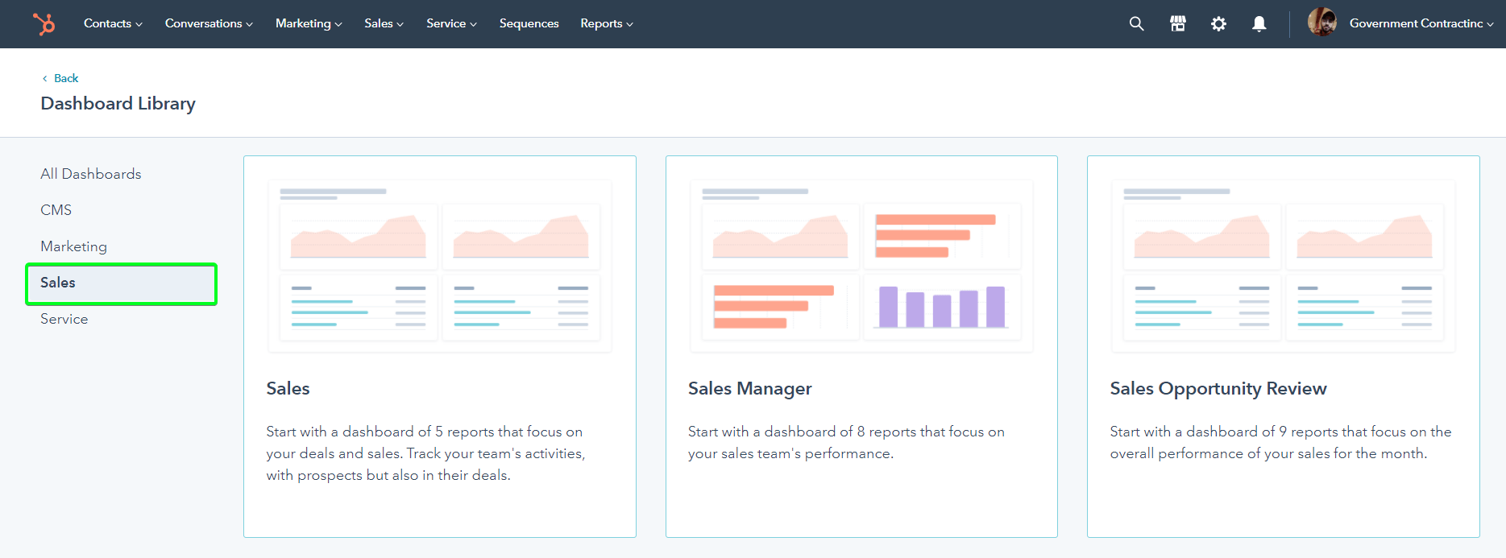
Task: Go to Sequences in the navbar
Action: click(529, 24)
